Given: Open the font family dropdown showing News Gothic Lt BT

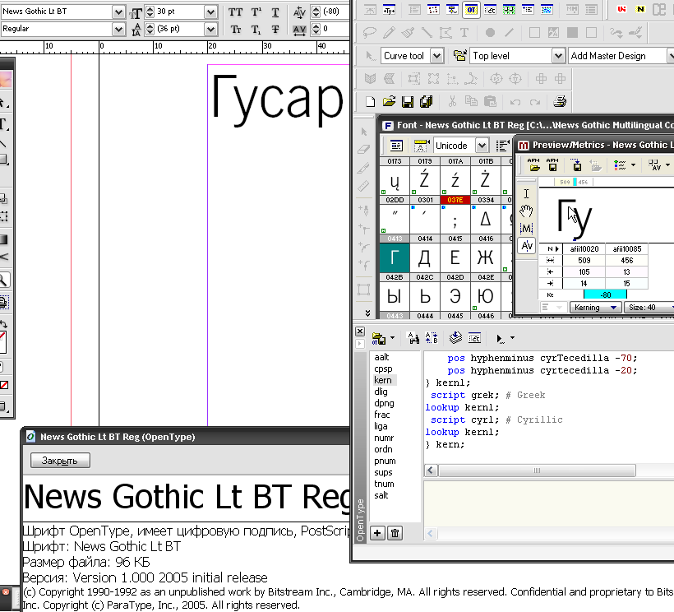Looking at the screenshot, I should (x=118, y=12).
